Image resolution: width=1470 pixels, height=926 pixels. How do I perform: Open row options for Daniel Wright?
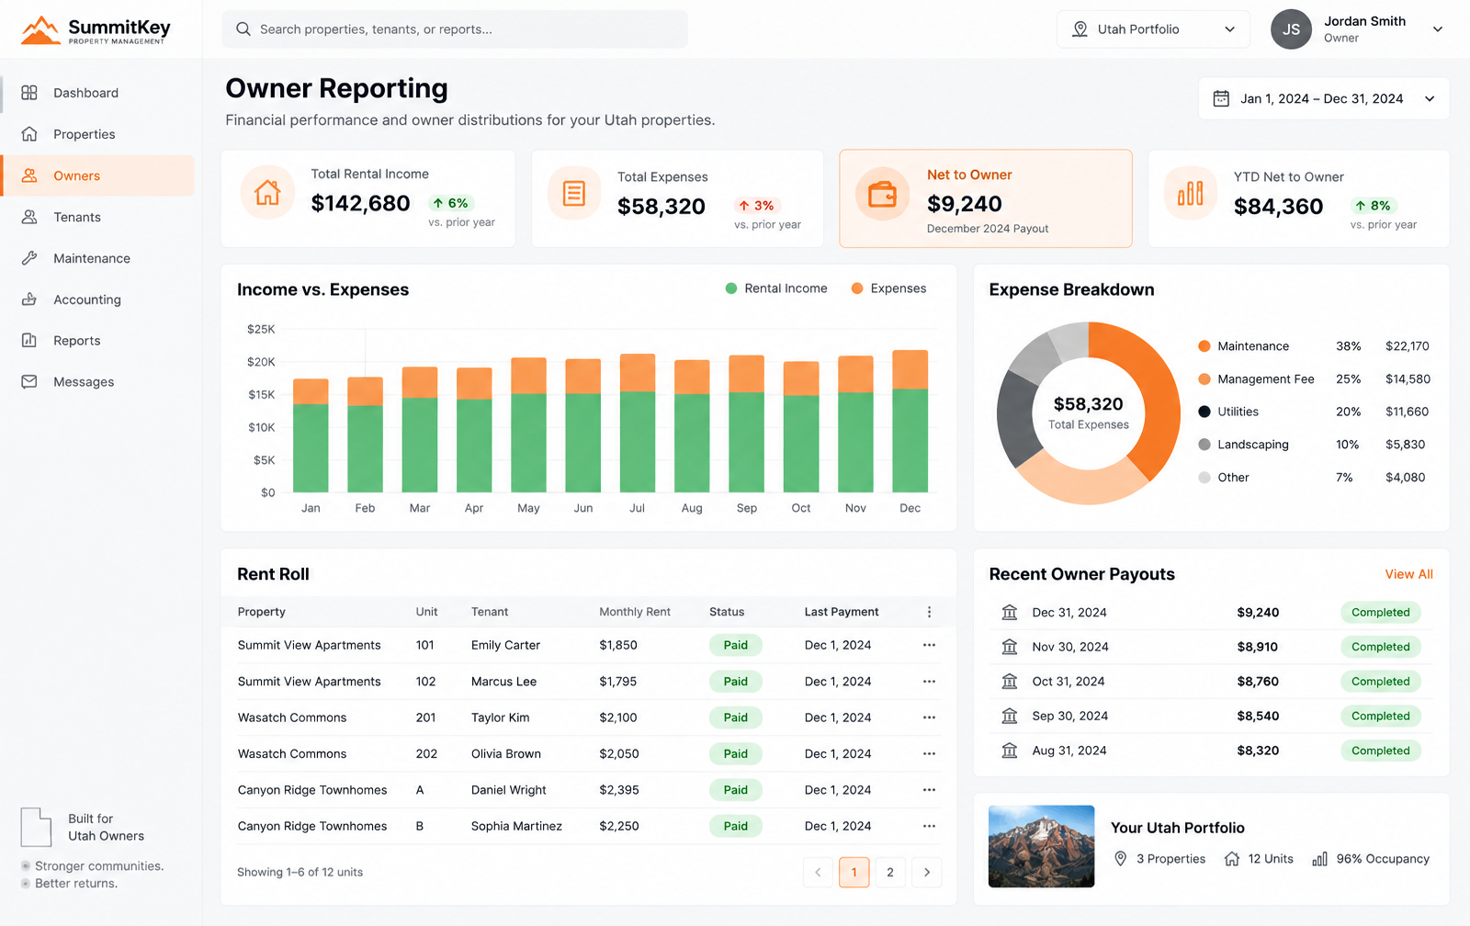(929, 790)
